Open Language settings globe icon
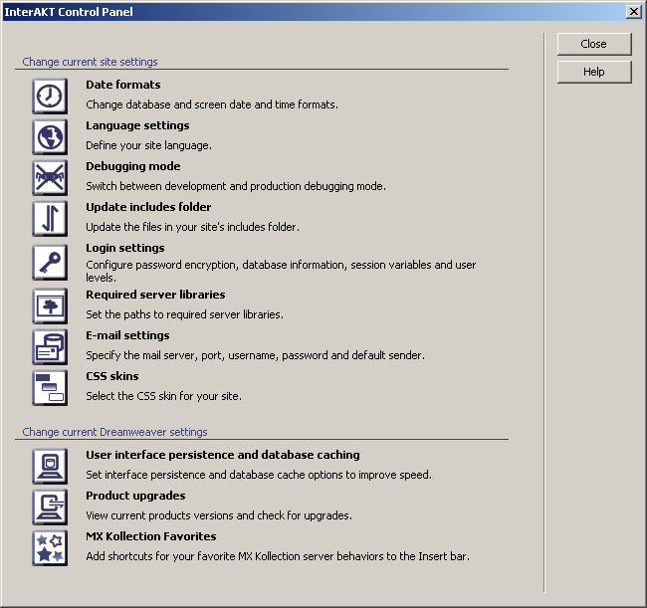This screenshot has width=647, height=608. point(49,136)
